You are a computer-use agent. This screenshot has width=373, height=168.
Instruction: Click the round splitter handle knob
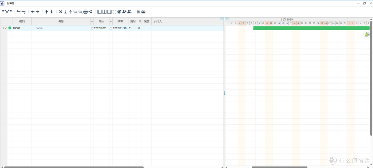click(x=224, y=18)
